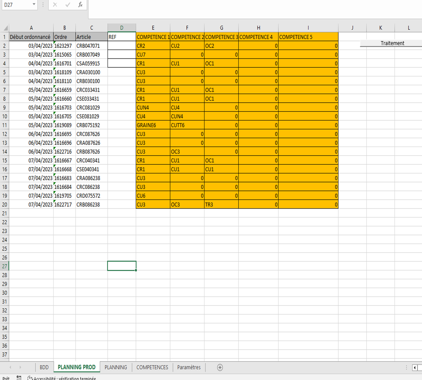Click the Cancel X icon in formula bar
Viewport: 422px width, 380px height.
click(55, 5)
